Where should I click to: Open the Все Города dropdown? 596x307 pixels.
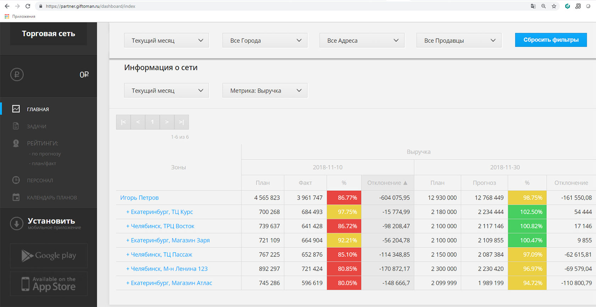click(265, 40)
